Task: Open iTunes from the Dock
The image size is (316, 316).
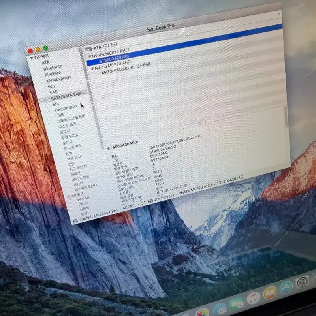Action: 253,298
